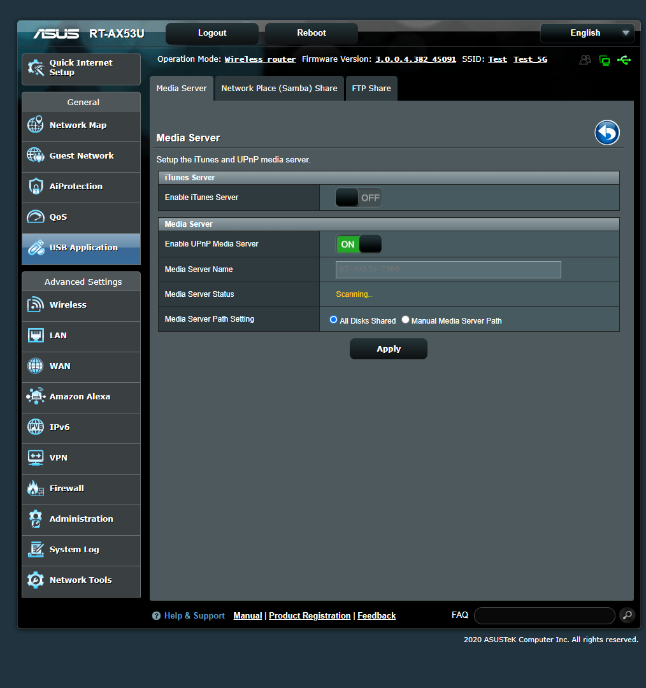Open the English language dropdown
This screenshot has width=646, height=688.
pos(587,33)
